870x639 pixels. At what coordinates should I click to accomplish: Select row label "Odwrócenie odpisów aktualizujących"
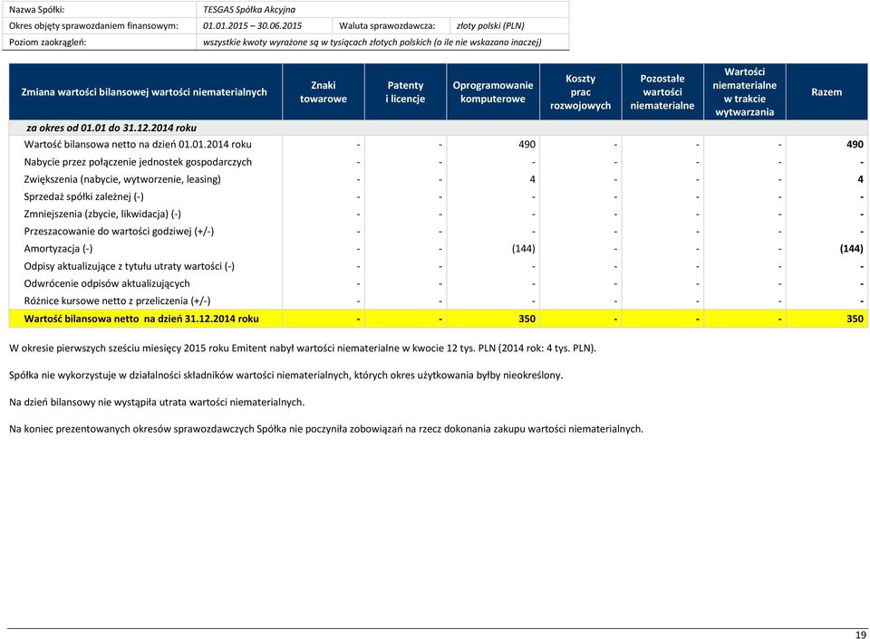[x=107, y=283]
